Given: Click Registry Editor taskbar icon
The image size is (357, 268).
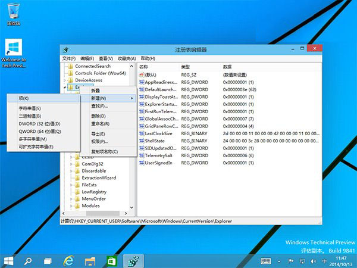Looking at the screenshot, I should point(133,260).
